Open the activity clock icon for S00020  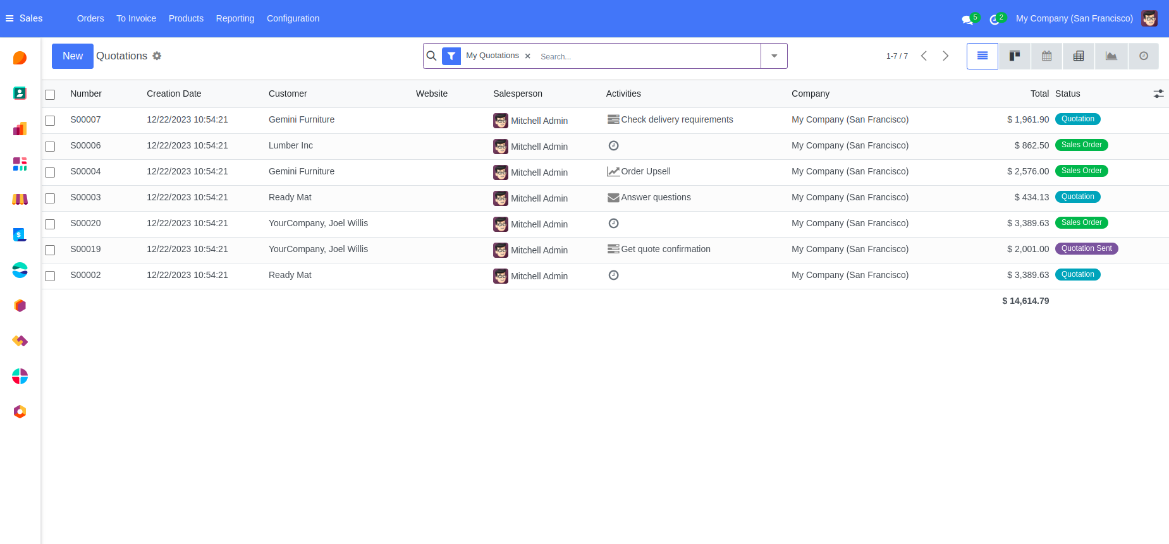[x=613, y=223]
